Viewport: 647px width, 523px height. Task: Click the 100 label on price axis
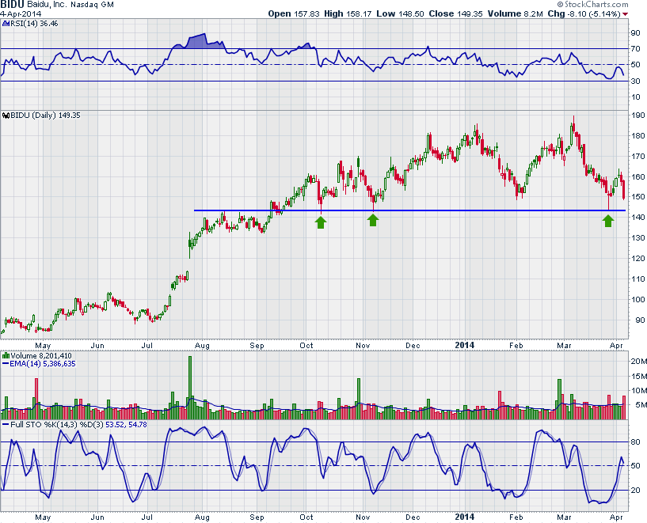pyautogui.click(x=638, y=300)
